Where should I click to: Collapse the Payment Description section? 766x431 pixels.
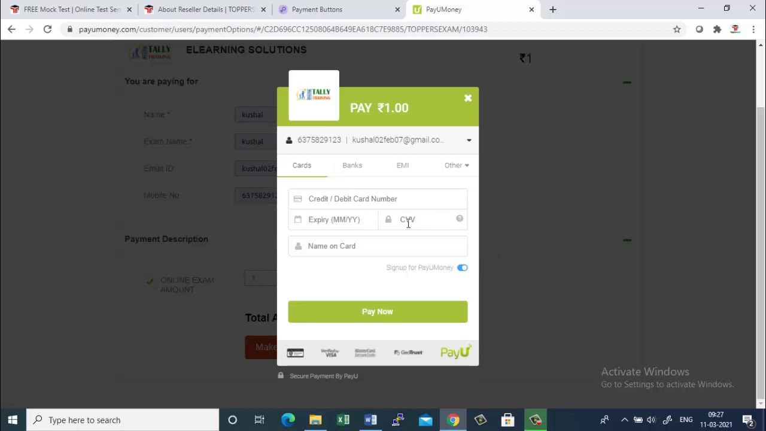coord(627,240)
